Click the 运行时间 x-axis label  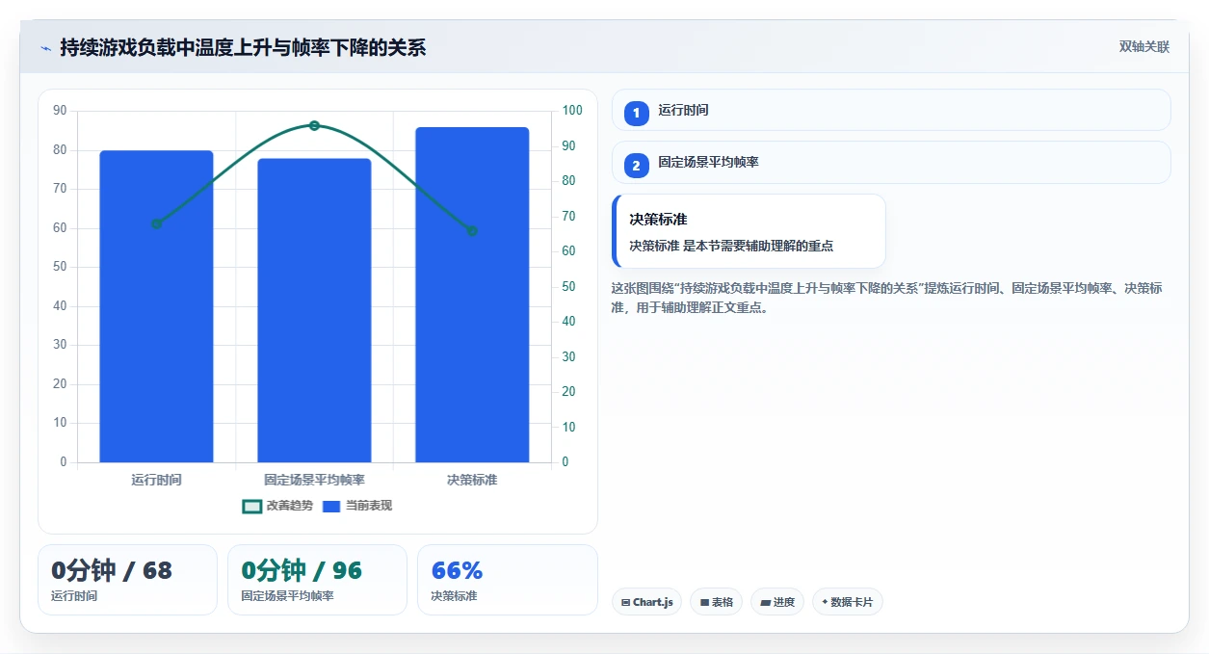tap(156, 480)
